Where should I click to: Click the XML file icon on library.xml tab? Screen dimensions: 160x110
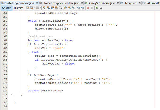[x=121, y=3]
